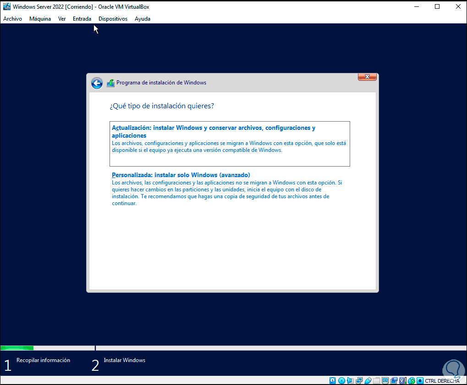The width and height of the screenshot is (467, 385).
Task: Open the Ver menu
Action: pos(62,19)
